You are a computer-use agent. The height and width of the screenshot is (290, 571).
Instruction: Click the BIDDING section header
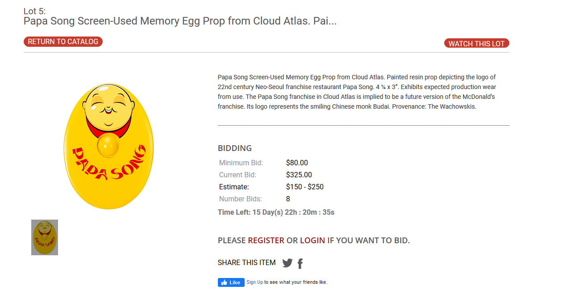tap(235, 148)
